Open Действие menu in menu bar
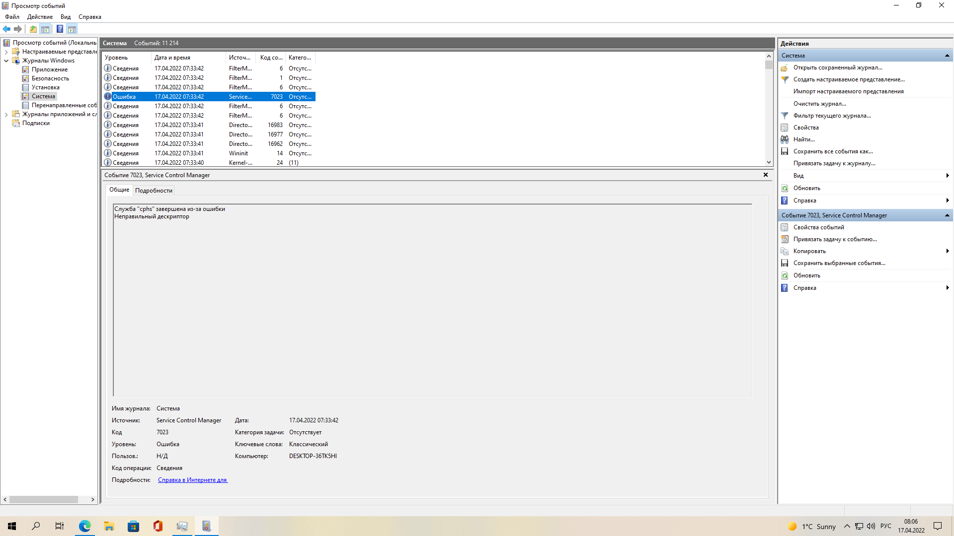Screen dimensions: 954x536 37,16
